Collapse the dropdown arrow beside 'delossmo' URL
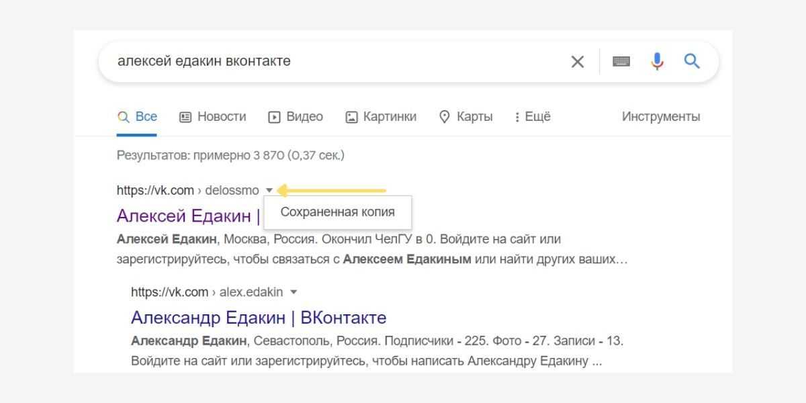The width and height of the screenshot is (806, 403). pyautogui.click(x=269, y=191)
